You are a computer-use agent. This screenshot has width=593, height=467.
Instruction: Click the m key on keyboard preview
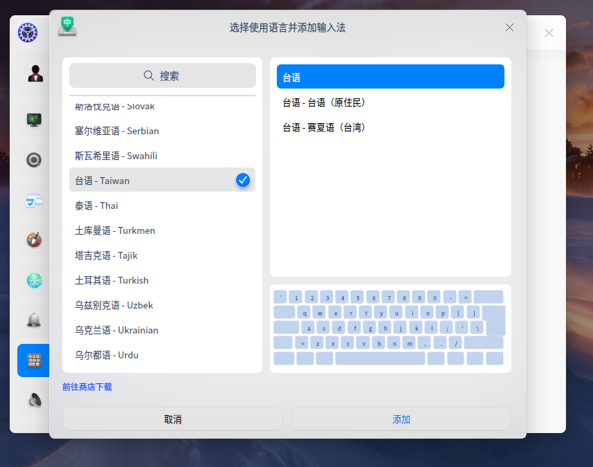pos(409,343)
